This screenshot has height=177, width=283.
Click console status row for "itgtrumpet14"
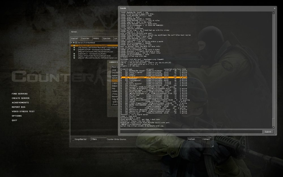coord(154,80)
